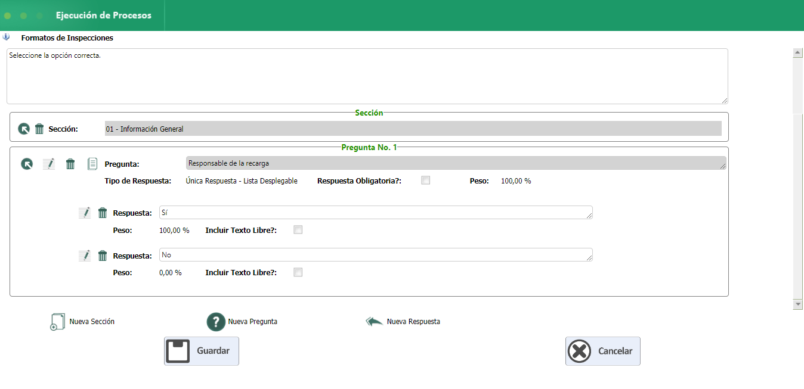Screen dimensions: 804x389
Task: Click the Cancelar button
Action: (x=603, y=351)
